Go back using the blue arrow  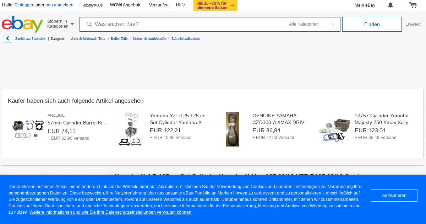tap(8, 38)
